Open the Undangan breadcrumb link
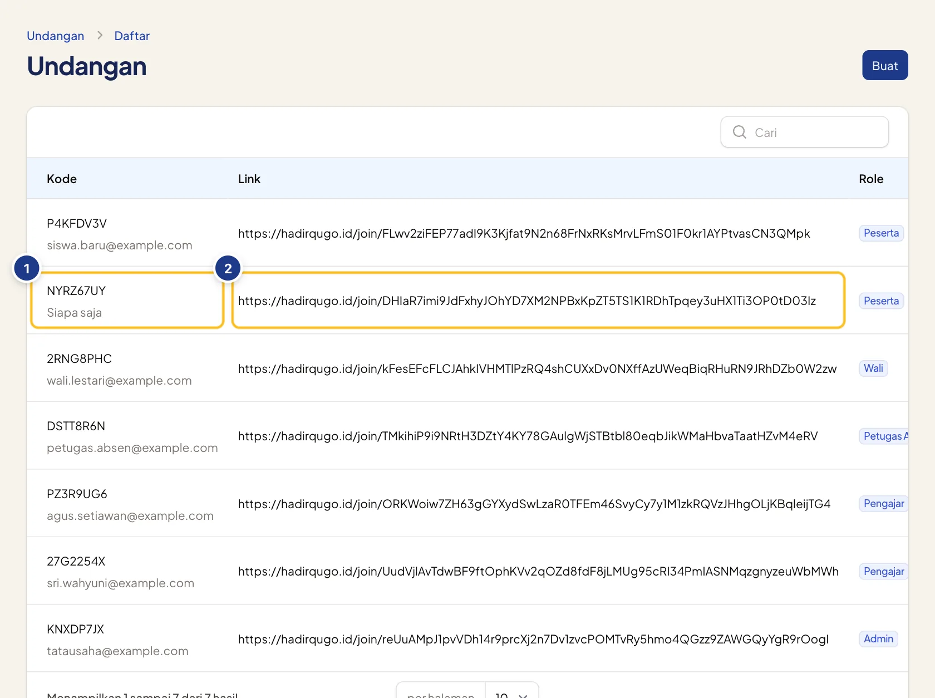This screenshot has height=698, width=935. click(56, 36)
